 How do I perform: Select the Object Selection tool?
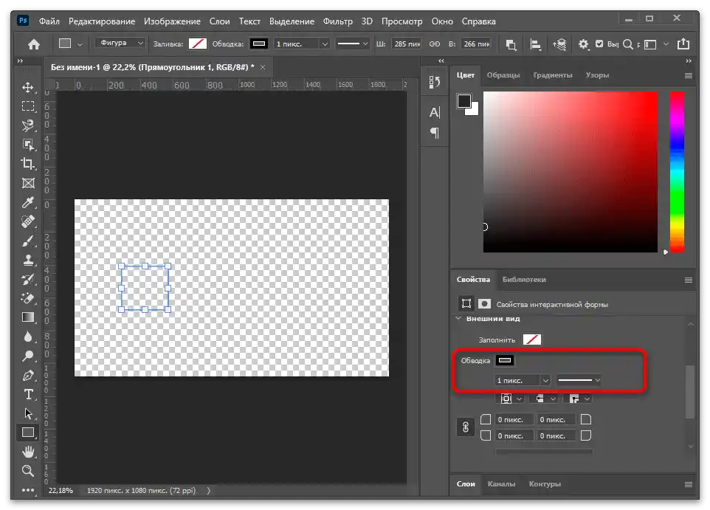pos(28,145)
